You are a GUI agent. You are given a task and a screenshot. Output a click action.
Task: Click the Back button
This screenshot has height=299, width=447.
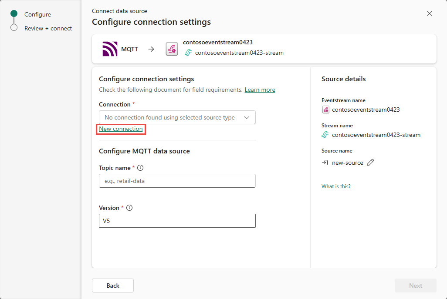point(113,286)
